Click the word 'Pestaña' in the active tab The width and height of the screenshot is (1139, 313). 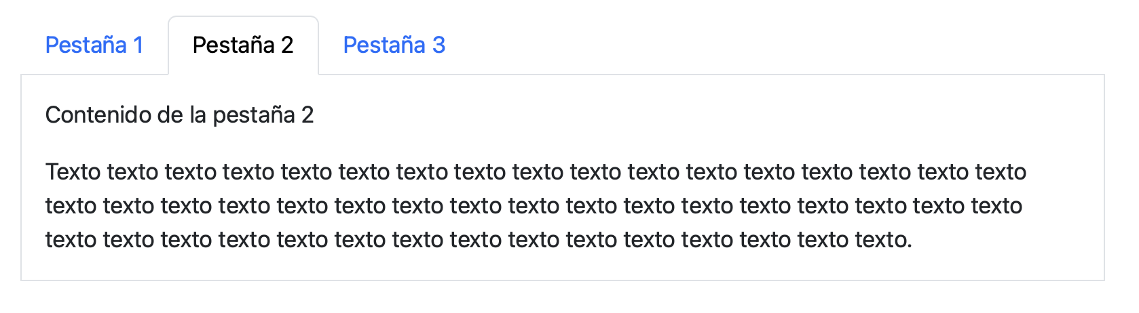point(234,45)
